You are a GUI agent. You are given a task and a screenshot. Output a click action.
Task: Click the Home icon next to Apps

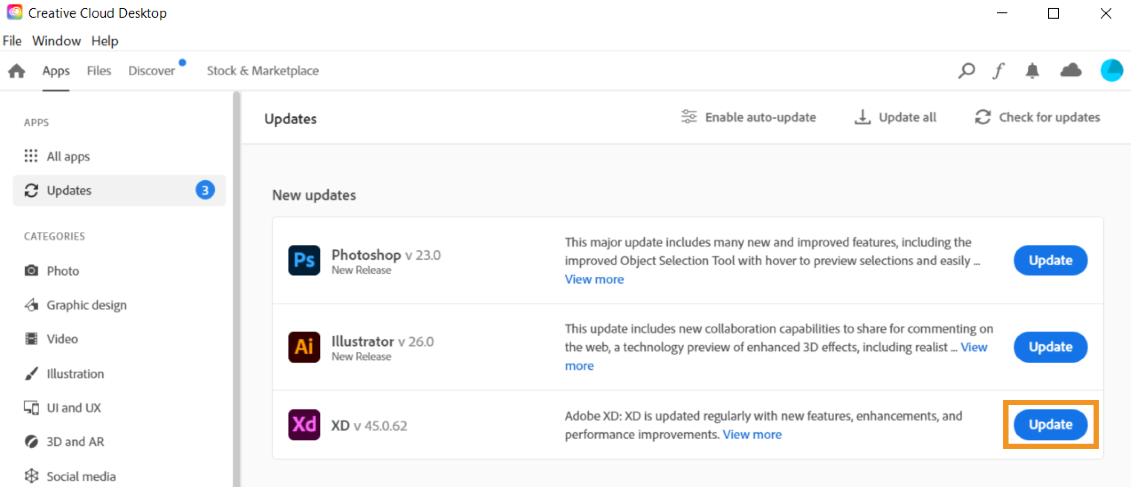click(16, 70)
